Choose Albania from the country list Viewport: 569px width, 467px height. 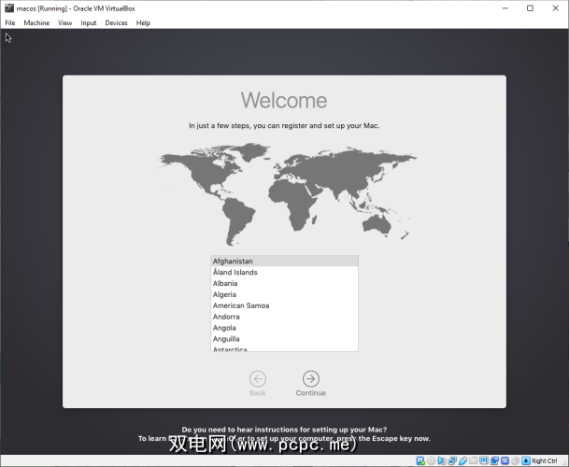click(x=225, y=284)
